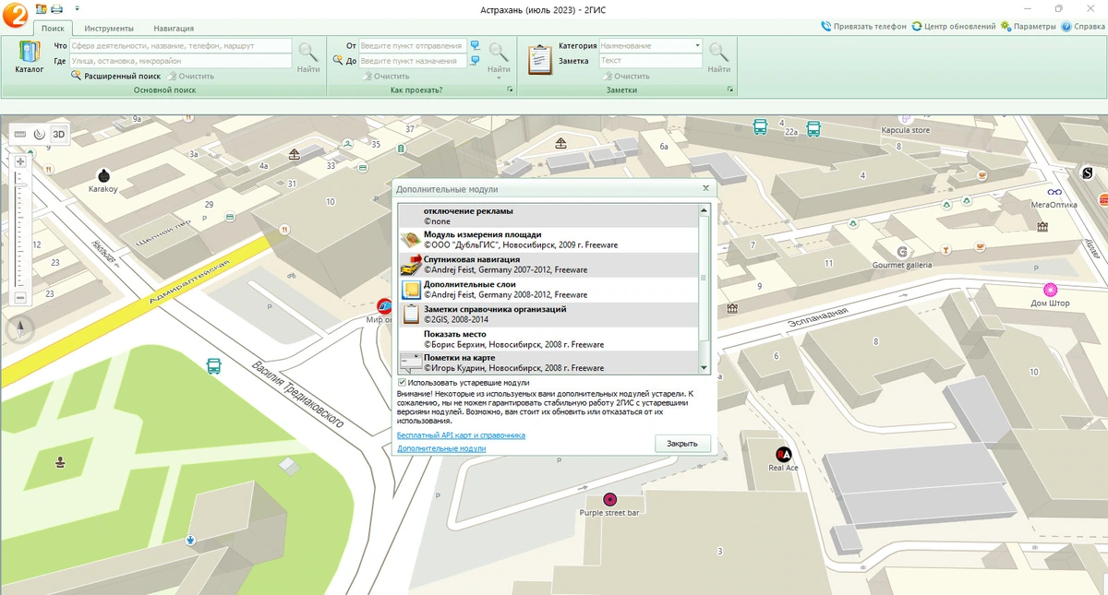Click the Где location input field
Viewport: 1108px width, 595px height.
click(181, 61)
